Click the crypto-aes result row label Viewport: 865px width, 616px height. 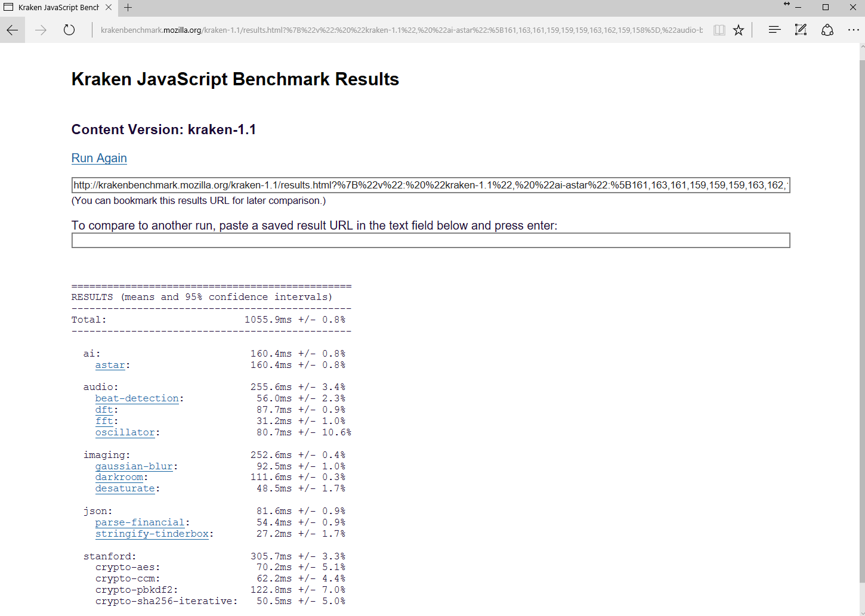point(128,567)
